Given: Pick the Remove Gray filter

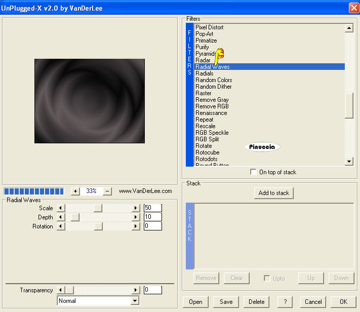Looking at the screenshot, I should coord(212,100).
